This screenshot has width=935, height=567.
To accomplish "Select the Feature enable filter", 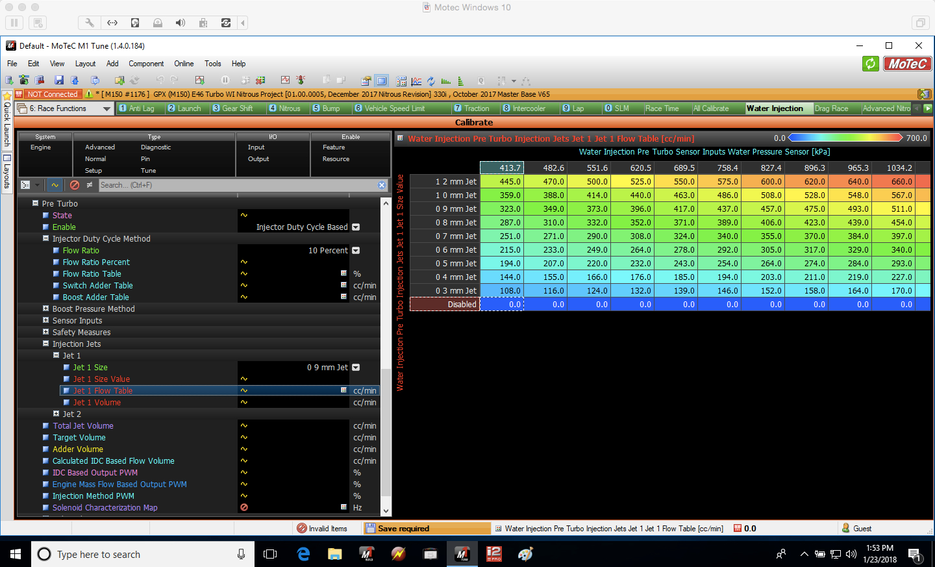I will [x=334, y=147].
